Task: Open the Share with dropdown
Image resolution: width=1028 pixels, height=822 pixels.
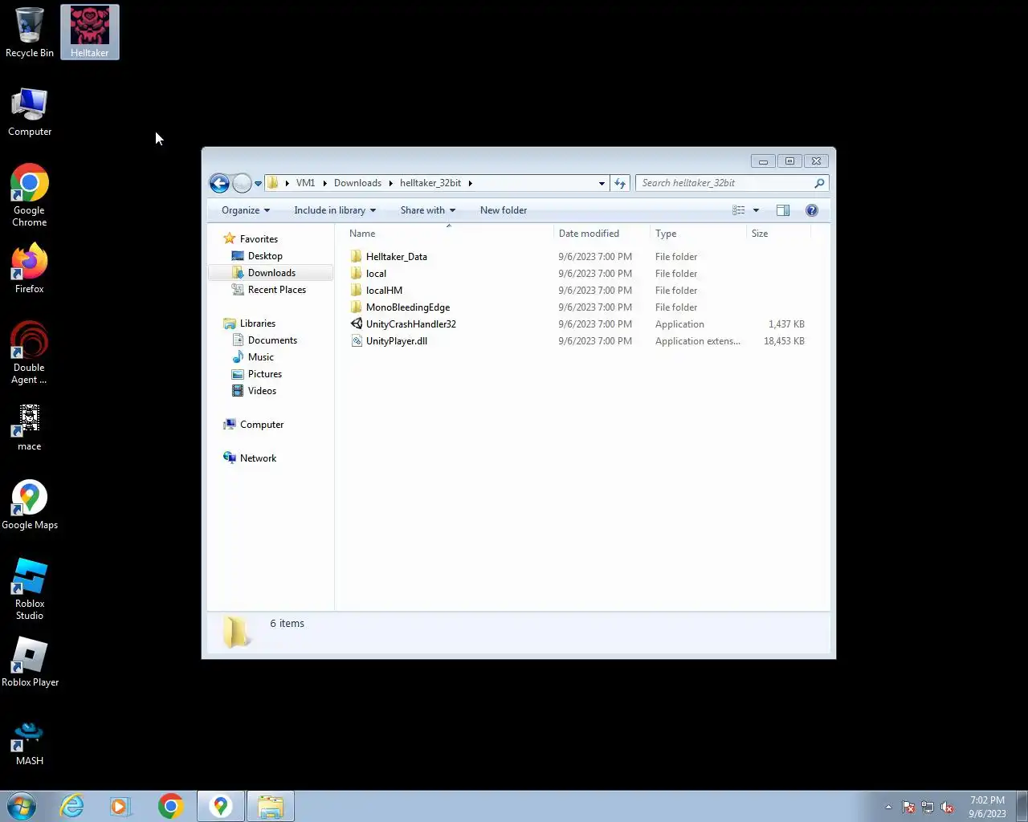Action: click(428, 210)
